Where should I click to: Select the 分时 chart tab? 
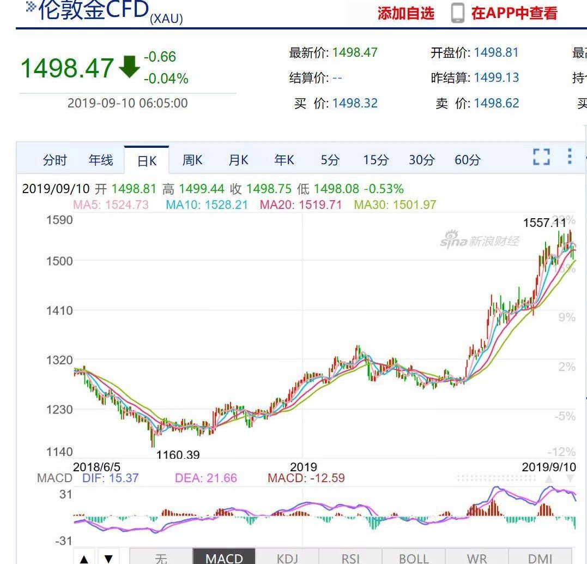tap(55, 160)
